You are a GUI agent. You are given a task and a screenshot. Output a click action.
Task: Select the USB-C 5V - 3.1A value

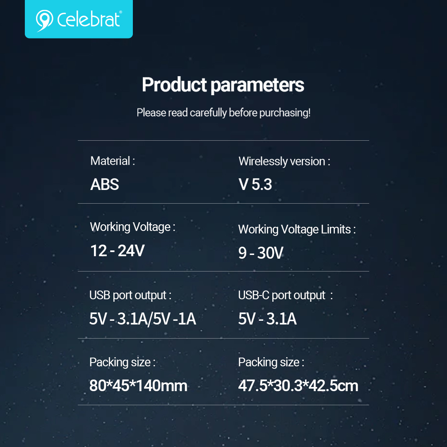[267, 319]
